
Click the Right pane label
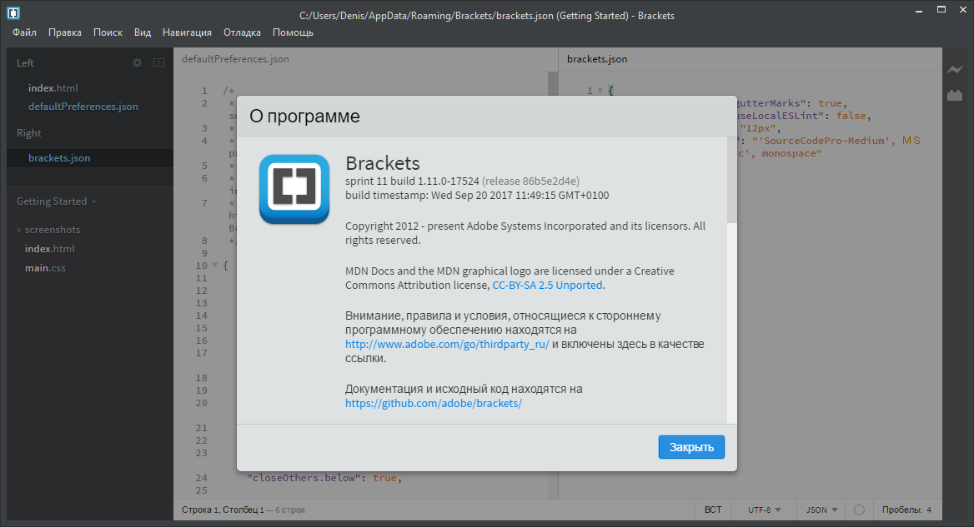pyautogui.click(x=28, y=133)
